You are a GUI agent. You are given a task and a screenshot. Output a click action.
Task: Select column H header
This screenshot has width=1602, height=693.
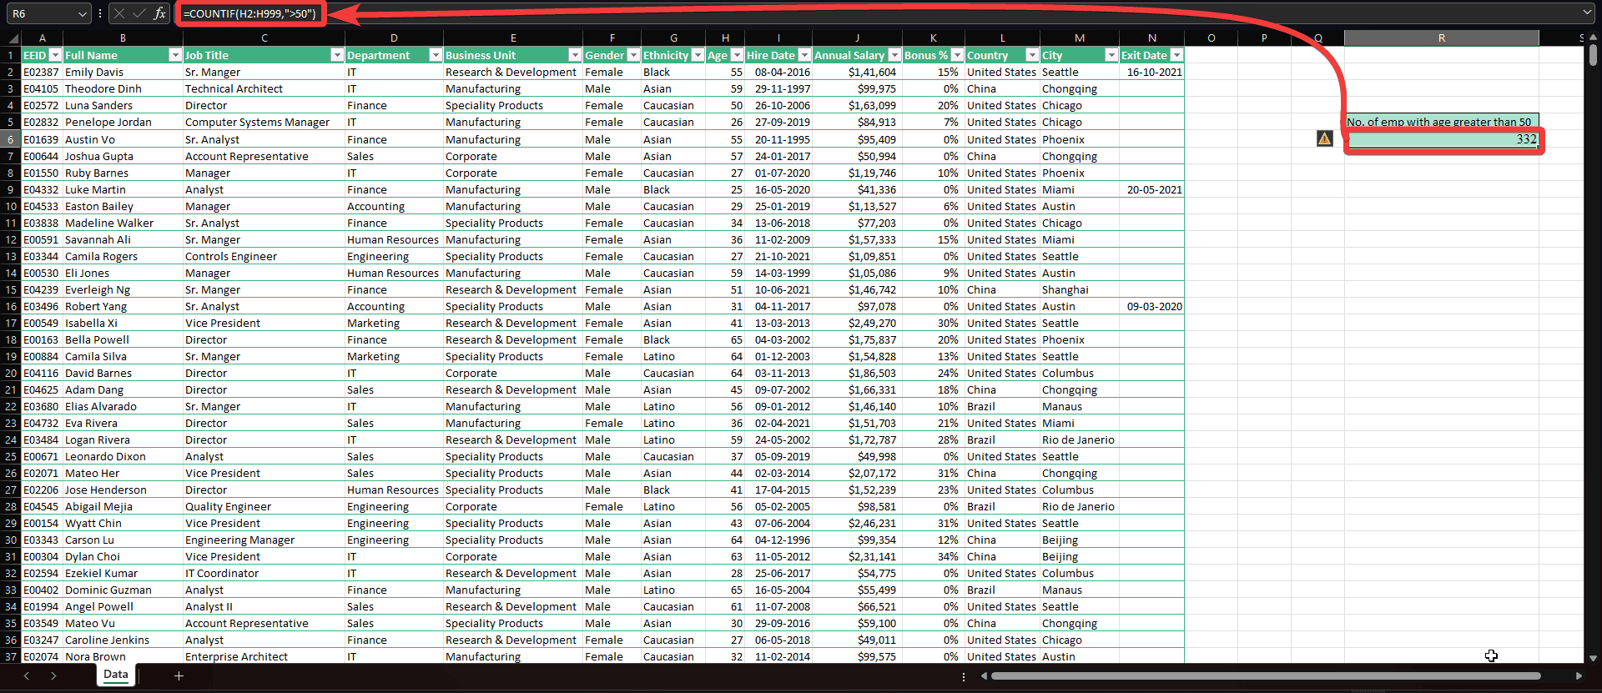coord(725,38)
